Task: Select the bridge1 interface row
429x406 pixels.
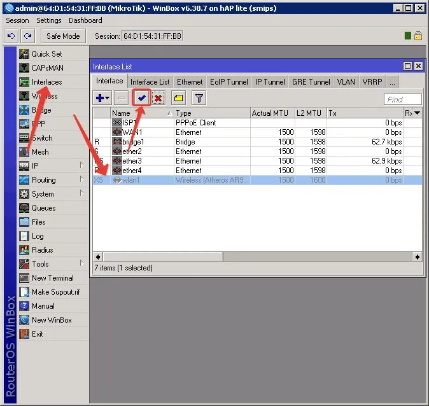Action: pos(257,142)
